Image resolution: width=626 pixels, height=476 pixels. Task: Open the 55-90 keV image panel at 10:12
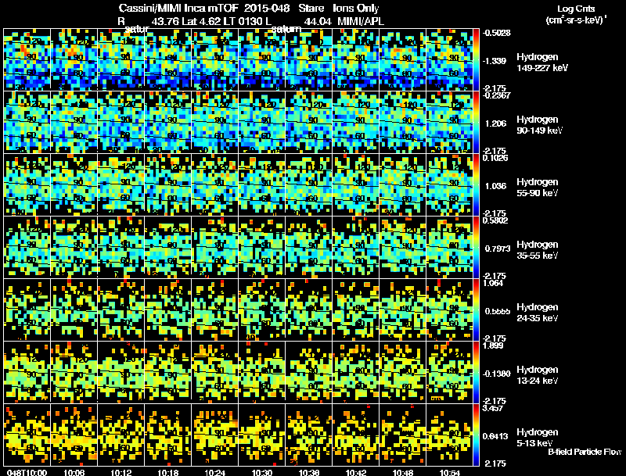tap(121, 185)
